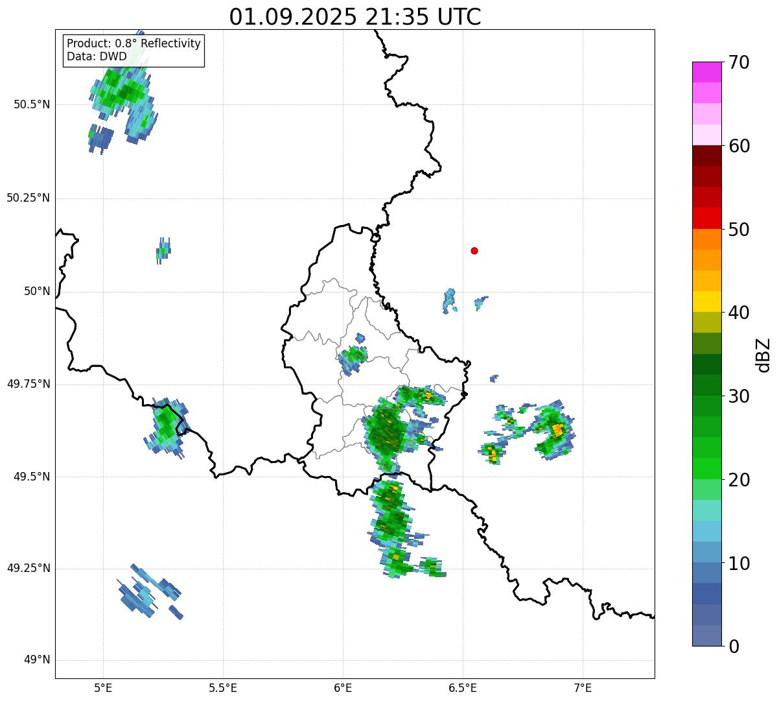Click the Product: 0.8° Reflectivity label

pyautogui.click(x=134, y=43)
